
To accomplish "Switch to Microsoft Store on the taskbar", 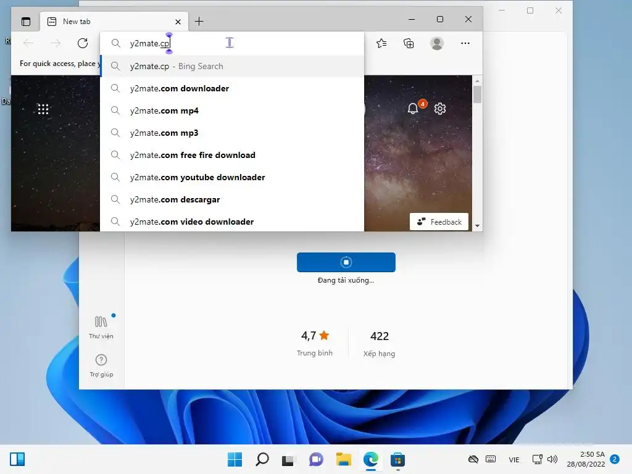I will [x=398, y=459].
